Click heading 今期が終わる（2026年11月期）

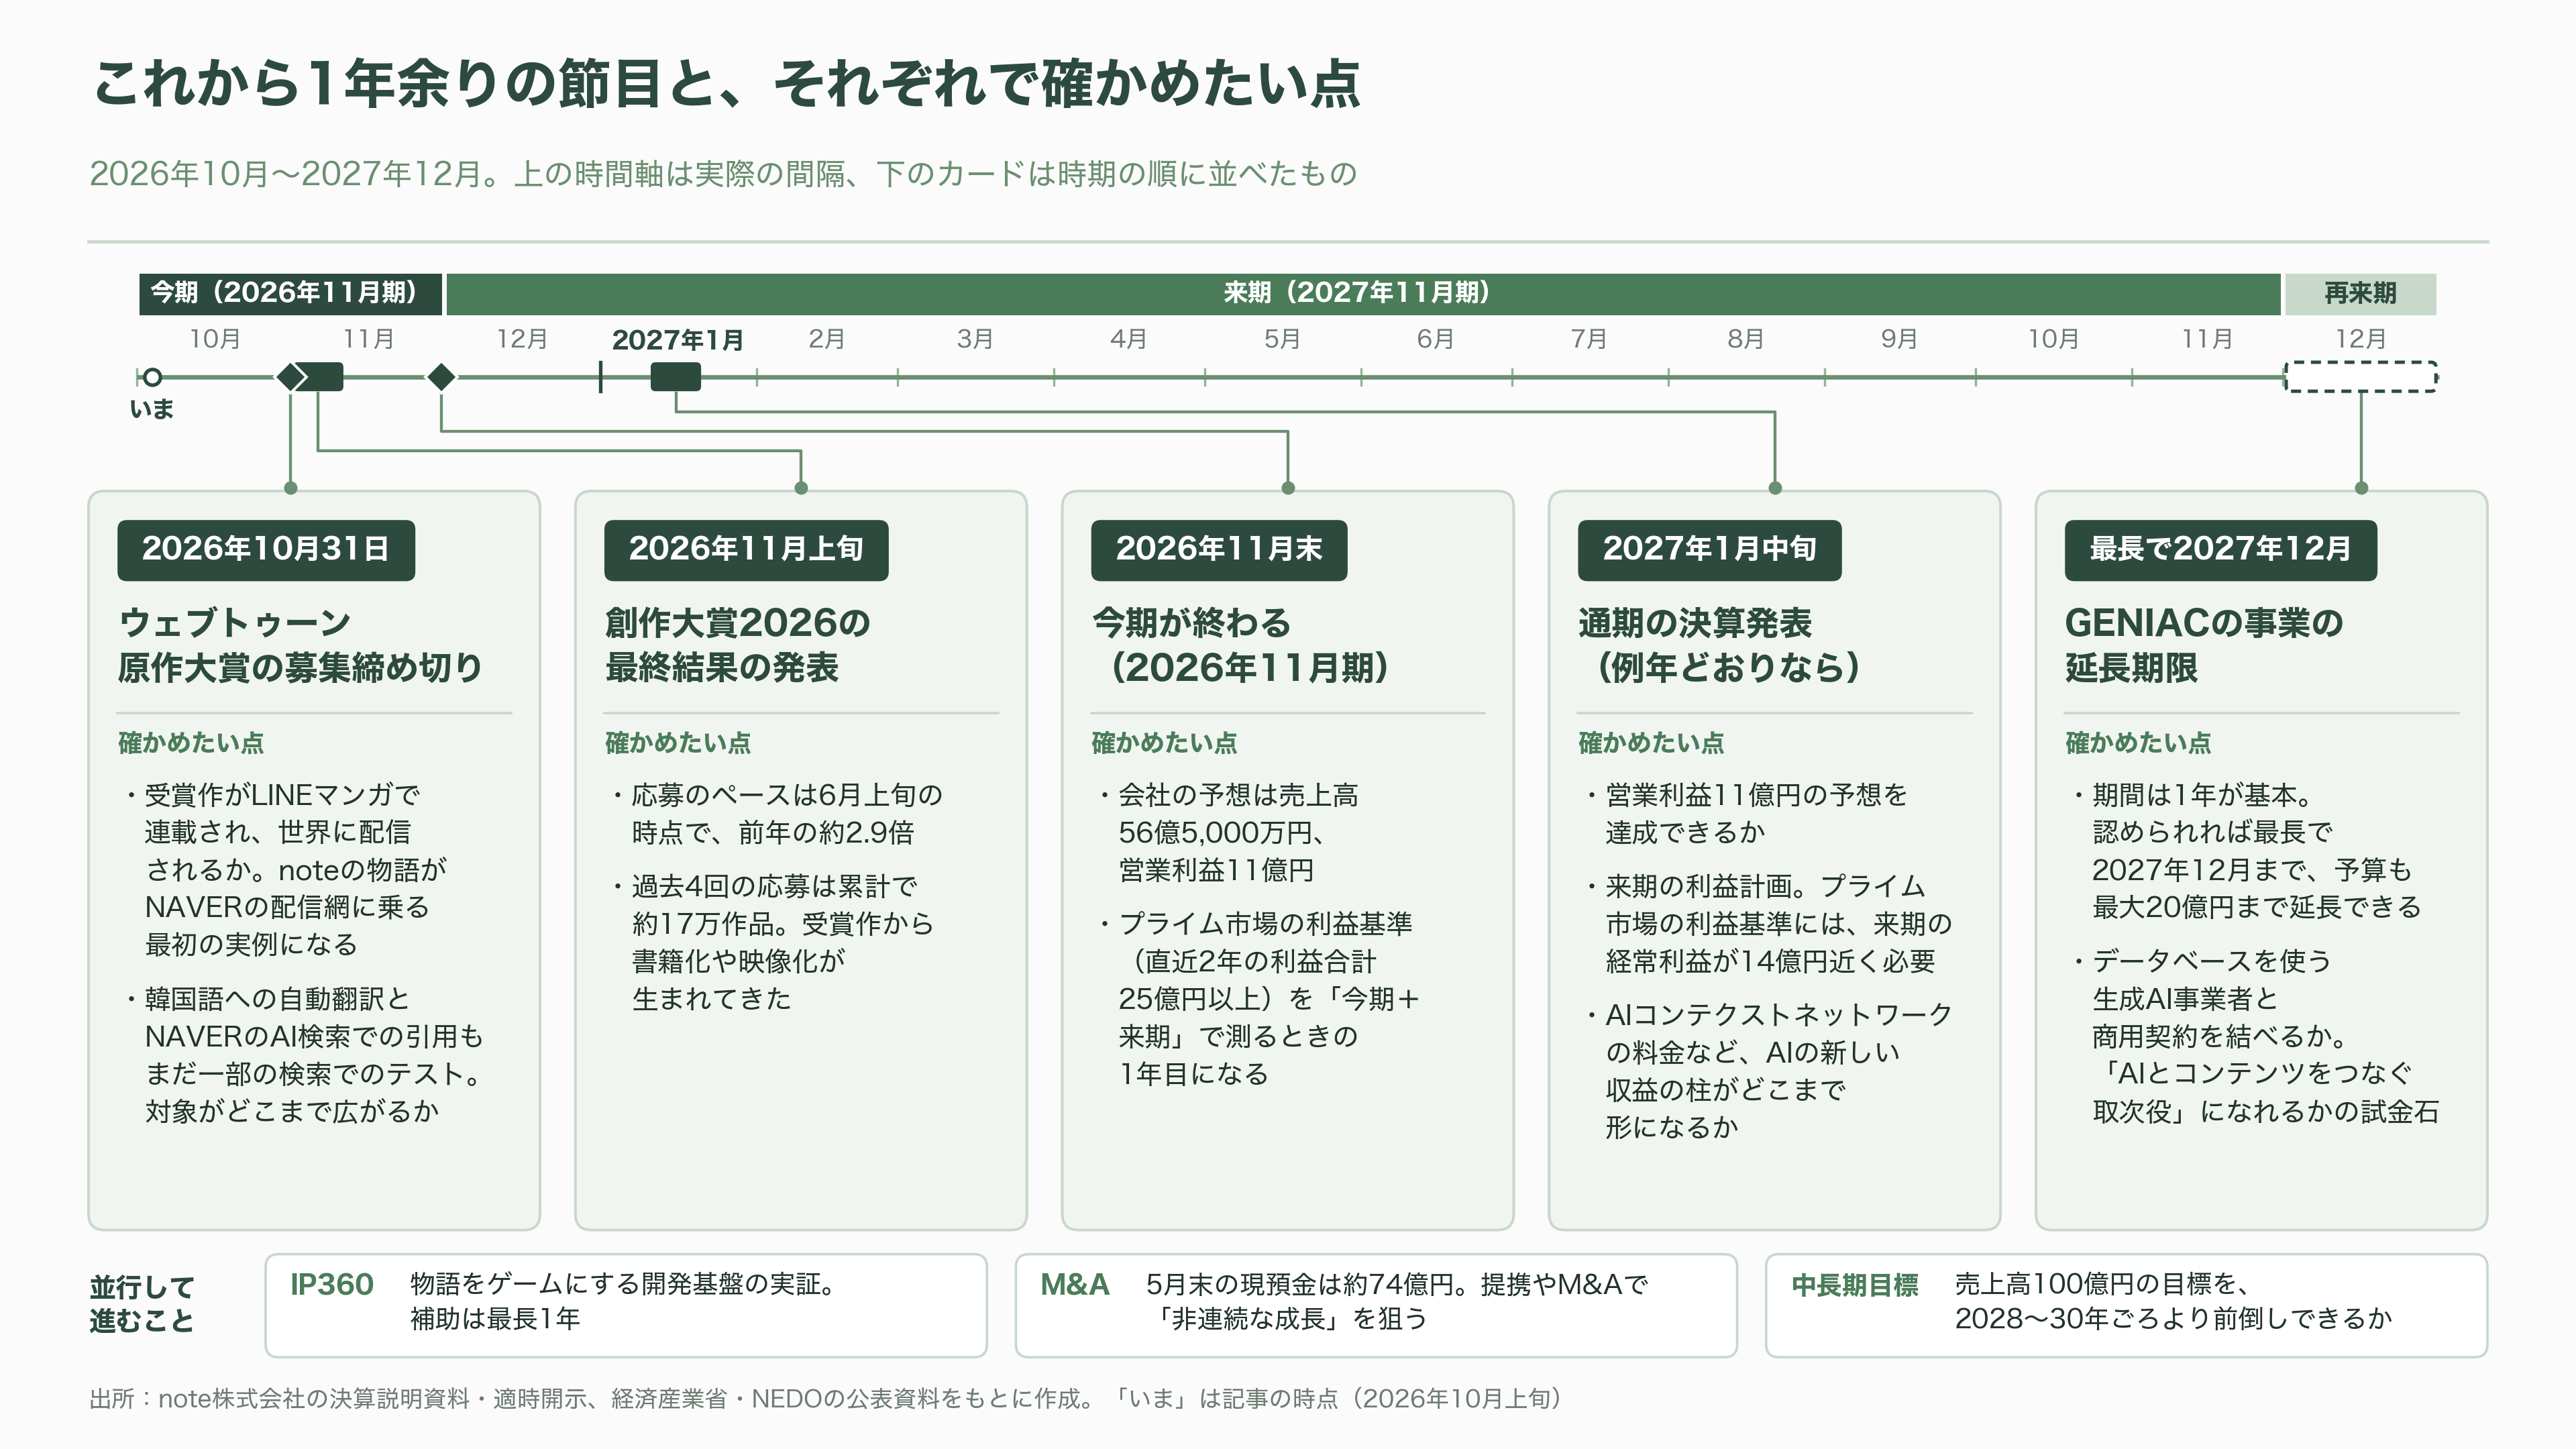(1241, 645)
